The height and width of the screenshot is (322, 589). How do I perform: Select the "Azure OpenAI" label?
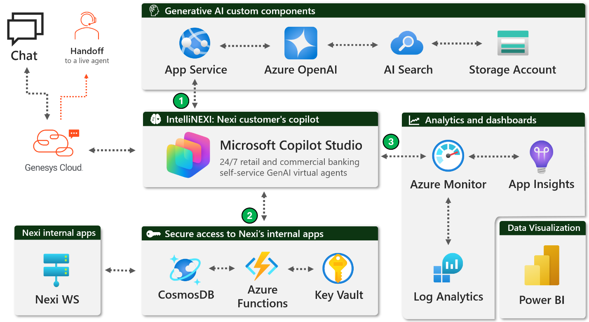coord(301,70)
